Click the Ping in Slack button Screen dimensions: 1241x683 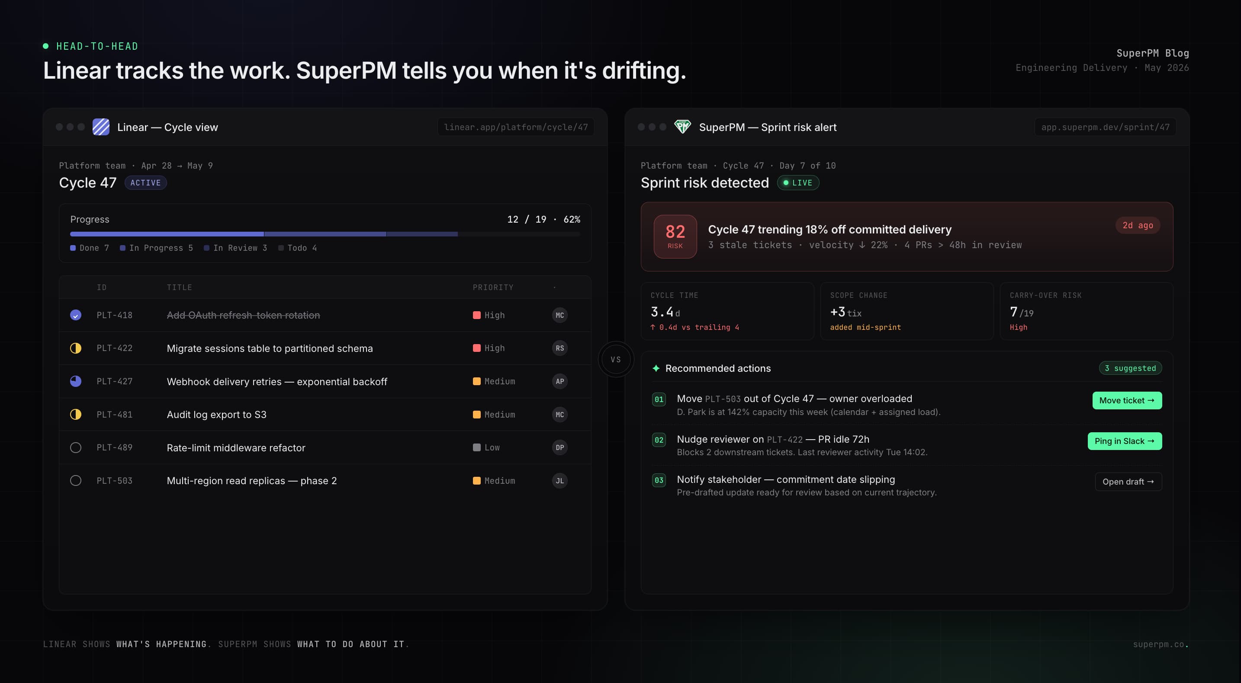tap(1125, 441)
